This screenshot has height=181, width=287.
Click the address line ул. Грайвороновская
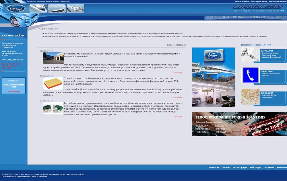(x=12, y=53)
